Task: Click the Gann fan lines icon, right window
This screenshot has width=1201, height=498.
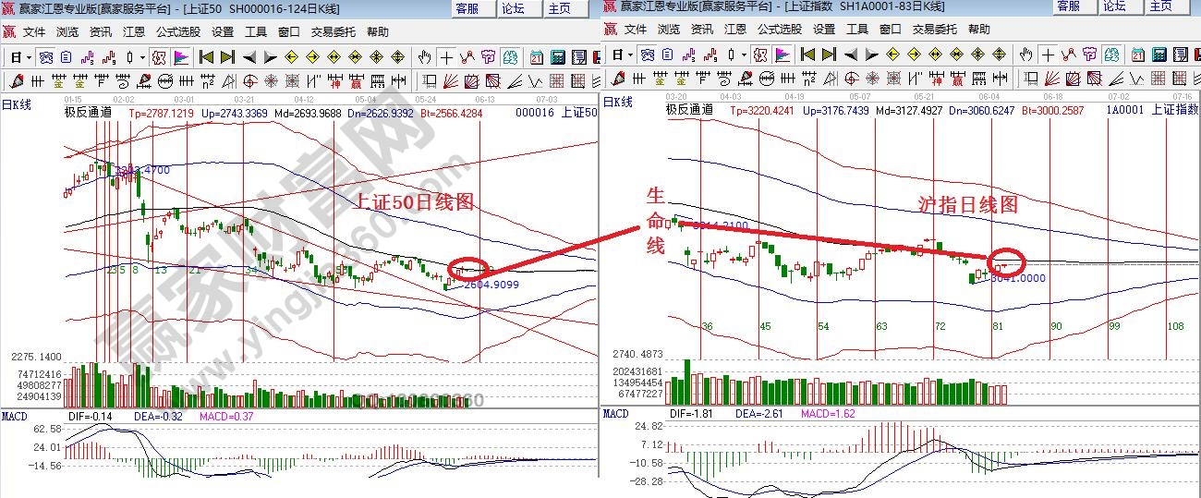Action: pos(1051,77)
